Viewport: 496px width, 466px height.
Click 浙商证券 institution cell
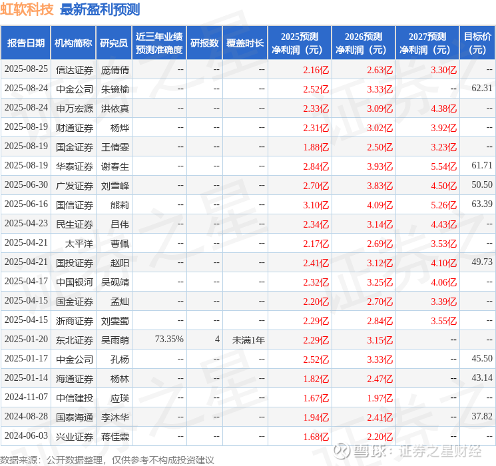[x=75, y=321]
